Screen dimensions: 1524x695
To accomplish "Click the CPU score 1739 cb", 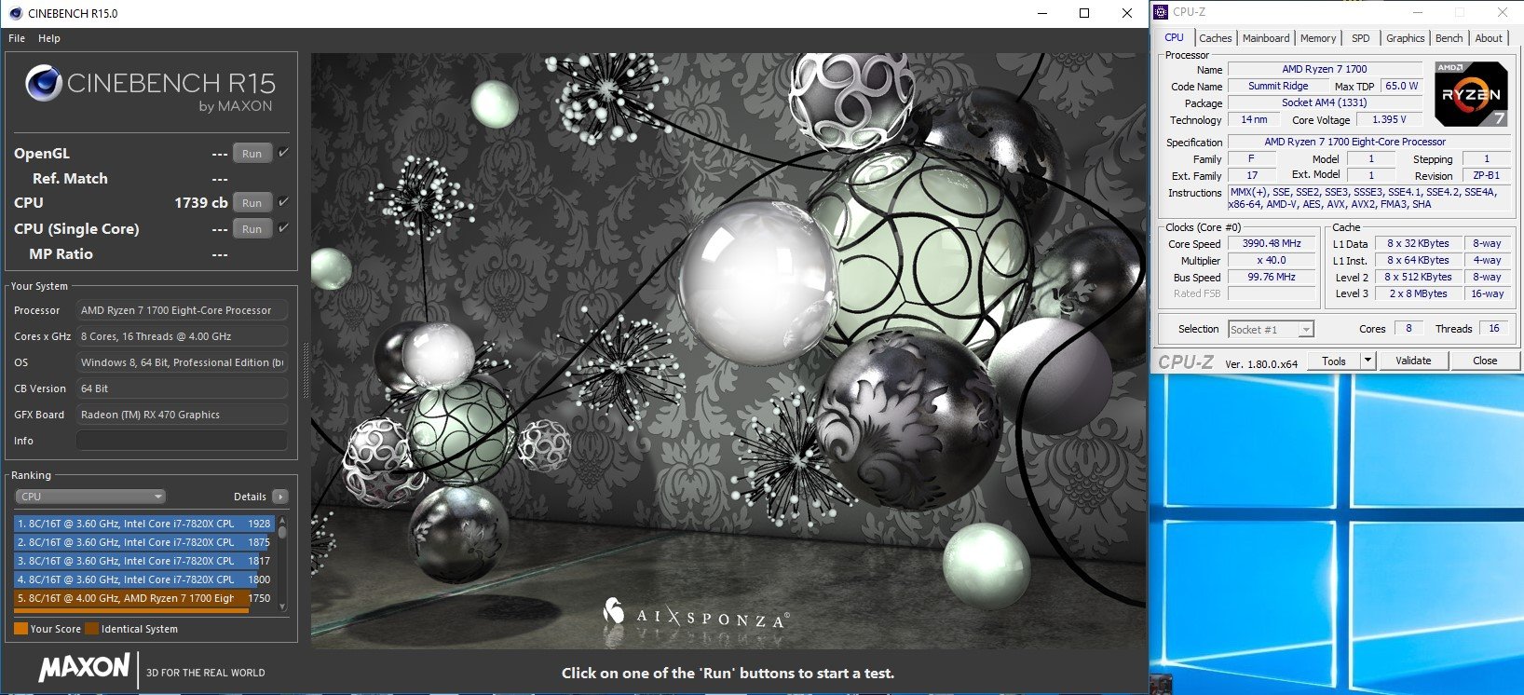I will click(x=201, y=202).
